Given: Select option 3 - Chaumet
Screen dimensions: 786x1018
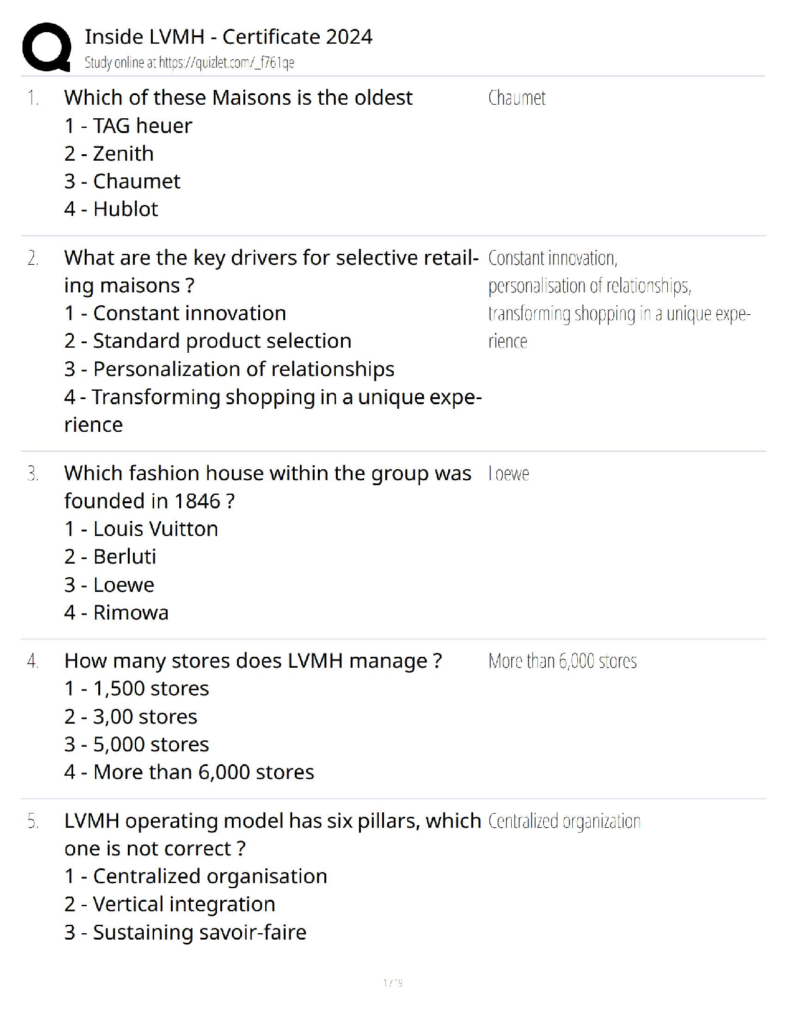Looking at the screenshot, I should tap(122, 181).
